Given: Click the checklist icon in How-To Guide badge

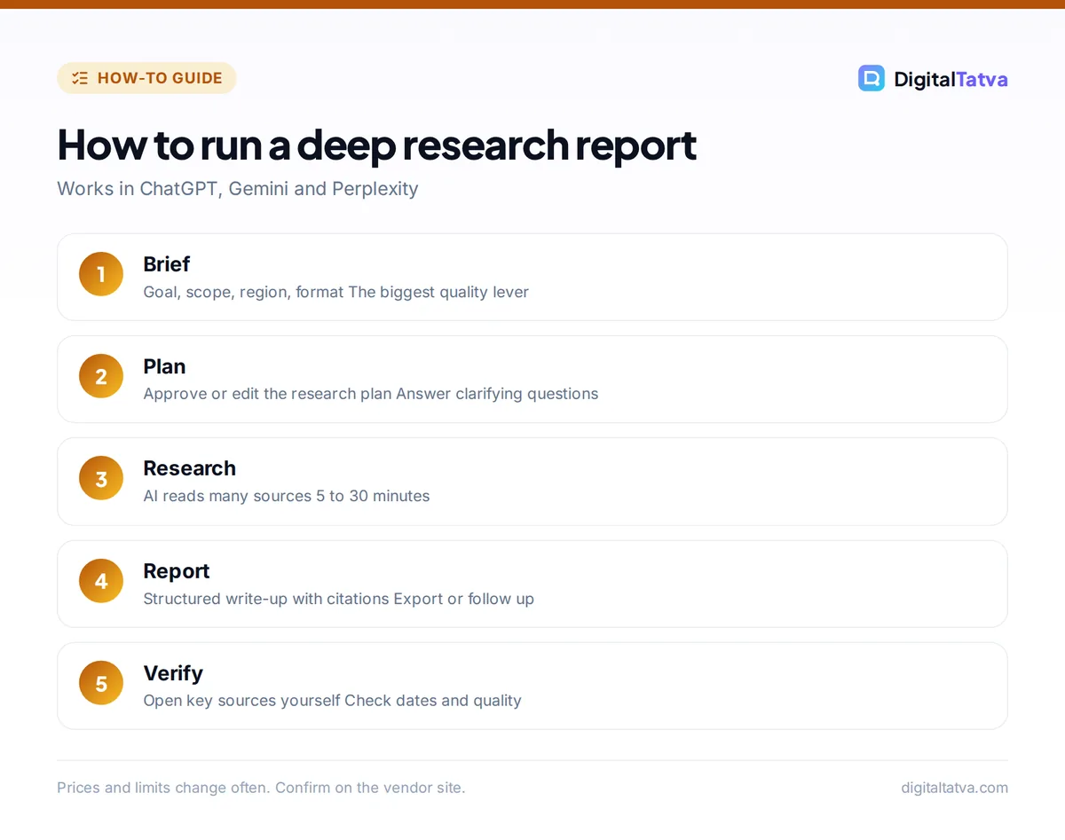Looking at the screenshot, I should pos(80,78).
